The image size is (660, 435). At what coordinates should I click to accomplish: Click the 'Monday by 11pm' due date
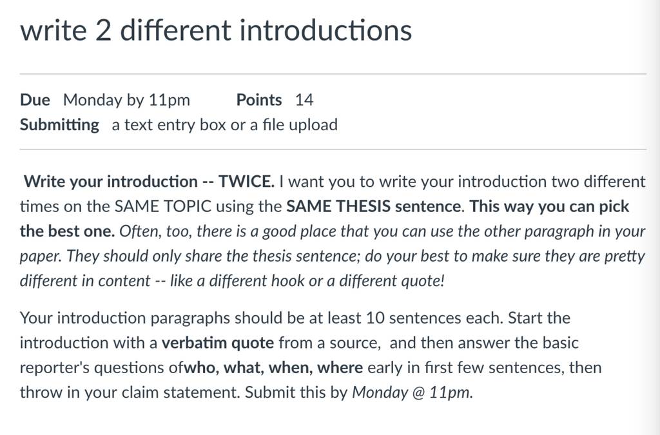tap(127, 100)
